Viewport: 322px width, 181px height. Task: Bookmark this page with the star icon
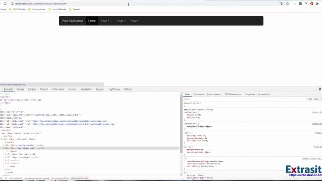click(287, 4)
